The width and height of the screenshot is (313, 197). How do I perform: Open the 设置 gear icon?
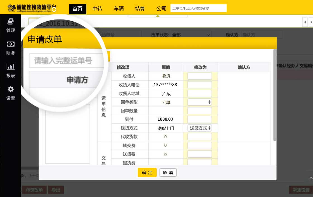[x=11, y=89]
